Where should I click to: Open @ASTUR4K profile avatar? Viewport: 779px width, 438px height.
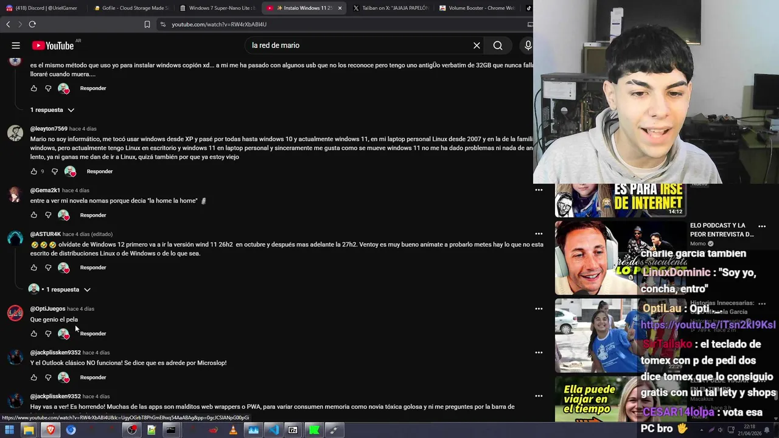pyautogui.click(x=15, y=238)
